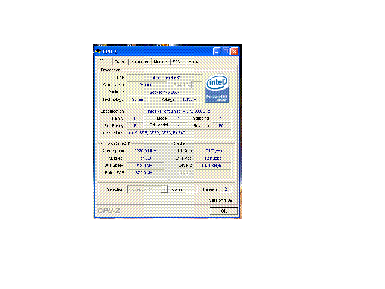Click the L1 Trace value 12 Kuops
Viewport: 385px width, 289px height.
pos(213,158)
